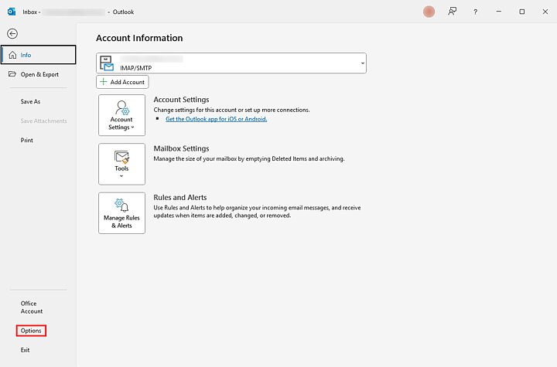Open Help question mark icon
The height and width of the screenshot is (367, 557).
click(x=475, y=12)
